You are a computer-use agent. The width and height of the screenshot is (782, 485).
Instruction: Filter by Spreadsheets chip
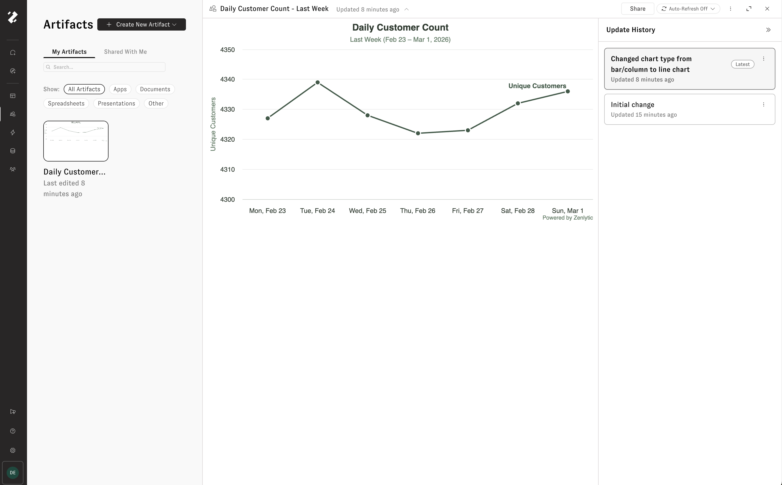pyautogui.click(x=66, y=103)
